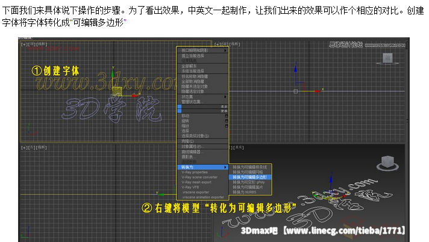The width and height of the screenshot is (429, 242).
Task: Click the ViewCube in the front viewport
Action: tap(387, 58)
